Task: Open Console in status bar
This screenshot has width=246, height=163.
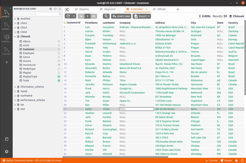Action: (x=212, y=160)
